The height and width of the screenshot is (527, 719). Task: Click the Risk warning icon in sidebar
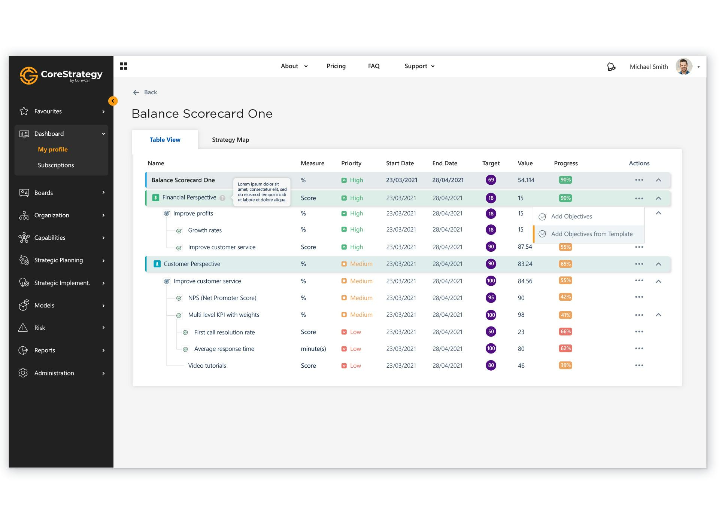tap(23, 328)
